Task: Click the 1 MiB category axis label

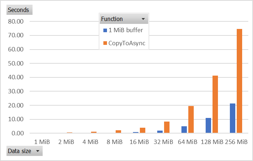Action: 42,142
